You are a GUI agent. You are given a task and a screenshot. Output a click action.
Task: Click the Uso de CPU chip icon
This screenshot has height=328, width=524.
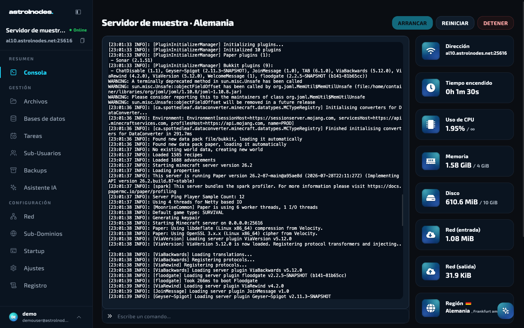431,124
